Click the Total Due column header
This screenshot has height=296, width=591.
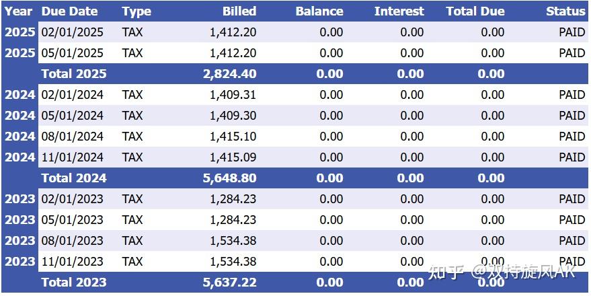pos(475,11)
